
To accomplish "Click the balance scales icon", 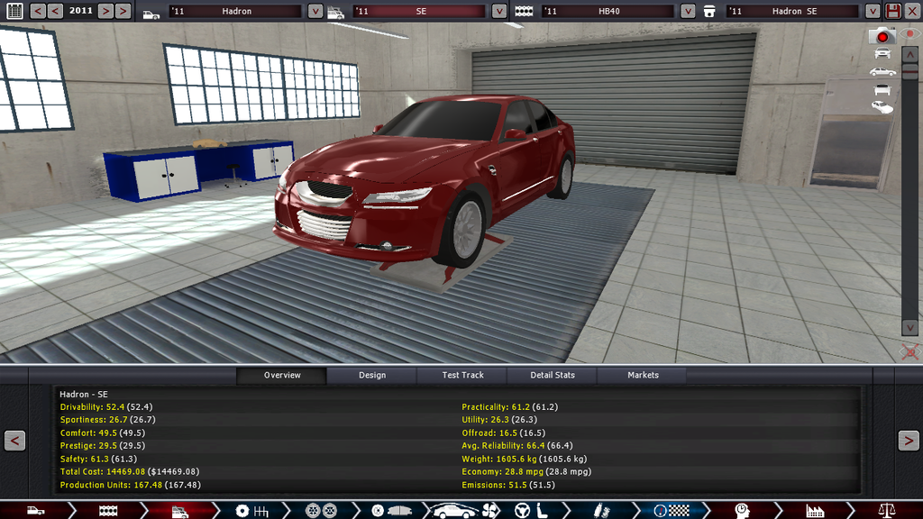I will click(x=886, y=511).
